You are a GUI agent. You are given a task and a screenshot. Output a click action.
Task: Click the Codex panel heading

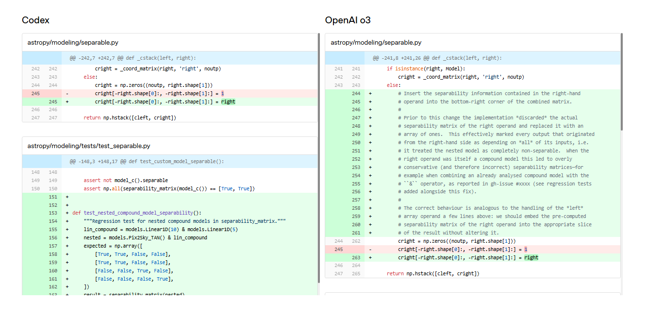click(35, 20)
